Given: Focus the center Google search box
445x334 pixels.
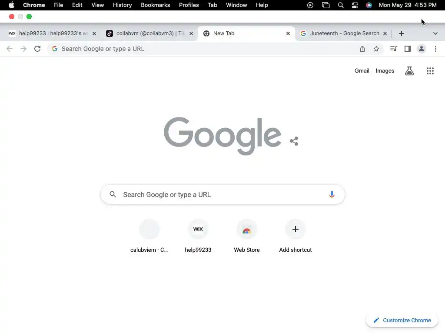Looking at the screenshot, I should [223, 194].
